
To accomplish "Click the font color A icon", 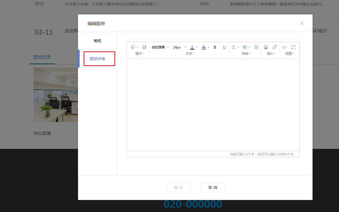I will [x=192, y=47].
